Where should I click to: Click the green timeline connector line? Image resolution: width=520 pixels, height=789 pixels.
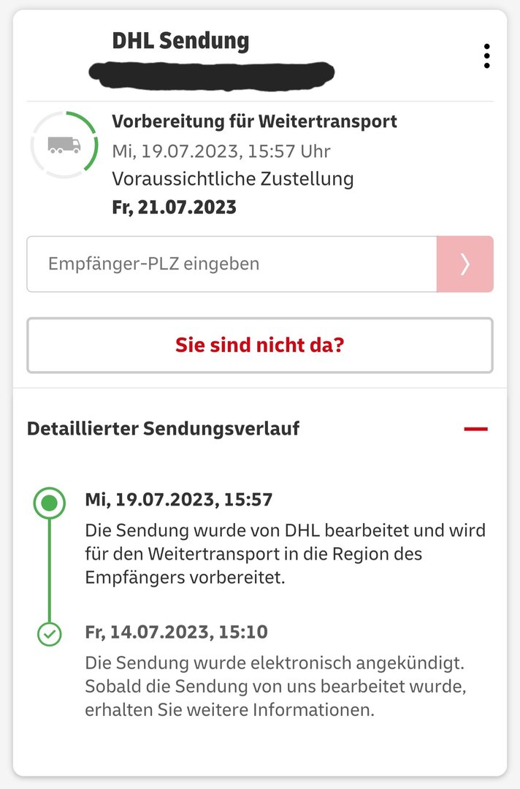pyautogui.click(x=49, y=571)
